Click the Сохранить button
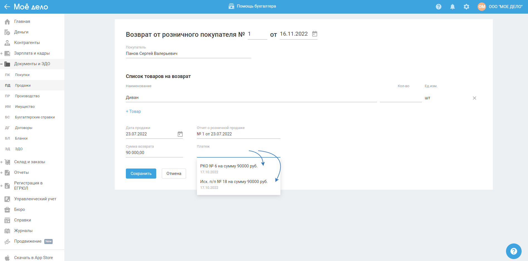The image size is (528, 261). coord(141,174)
